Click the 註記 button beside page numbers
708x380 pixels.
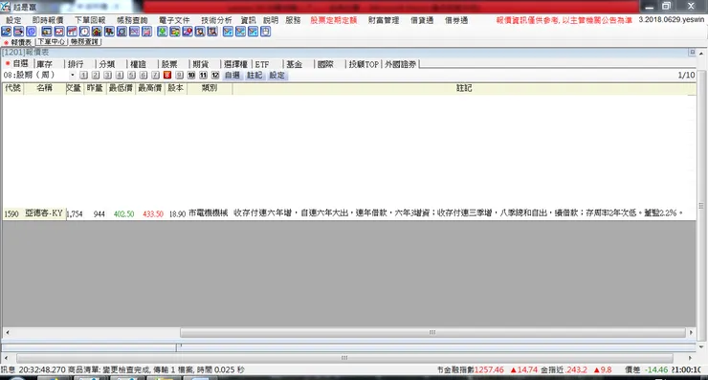click(254, 75)
